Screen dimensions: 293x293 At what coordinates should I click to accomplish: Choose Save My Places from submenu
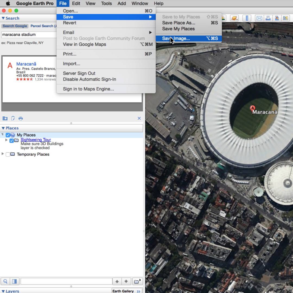point(189,29)
